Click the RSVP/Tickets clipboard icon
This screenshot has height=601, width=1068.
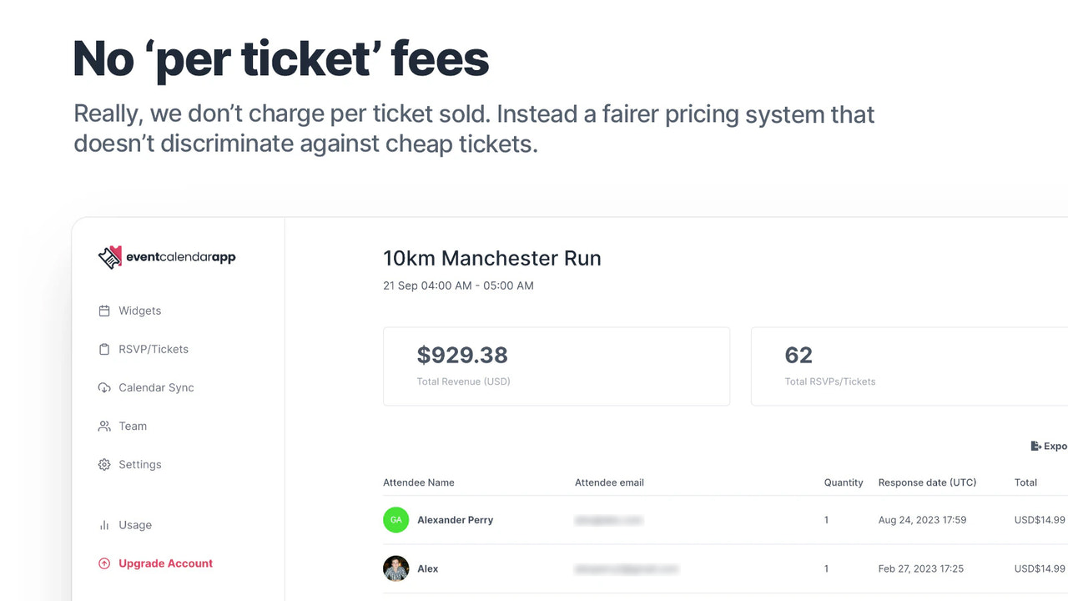pos(104,348)
